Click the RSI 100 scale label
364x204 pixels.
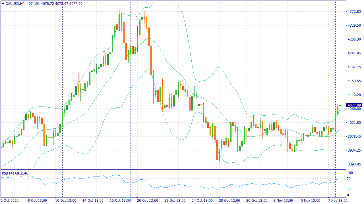pyautogui.click(x=350, y=173)
